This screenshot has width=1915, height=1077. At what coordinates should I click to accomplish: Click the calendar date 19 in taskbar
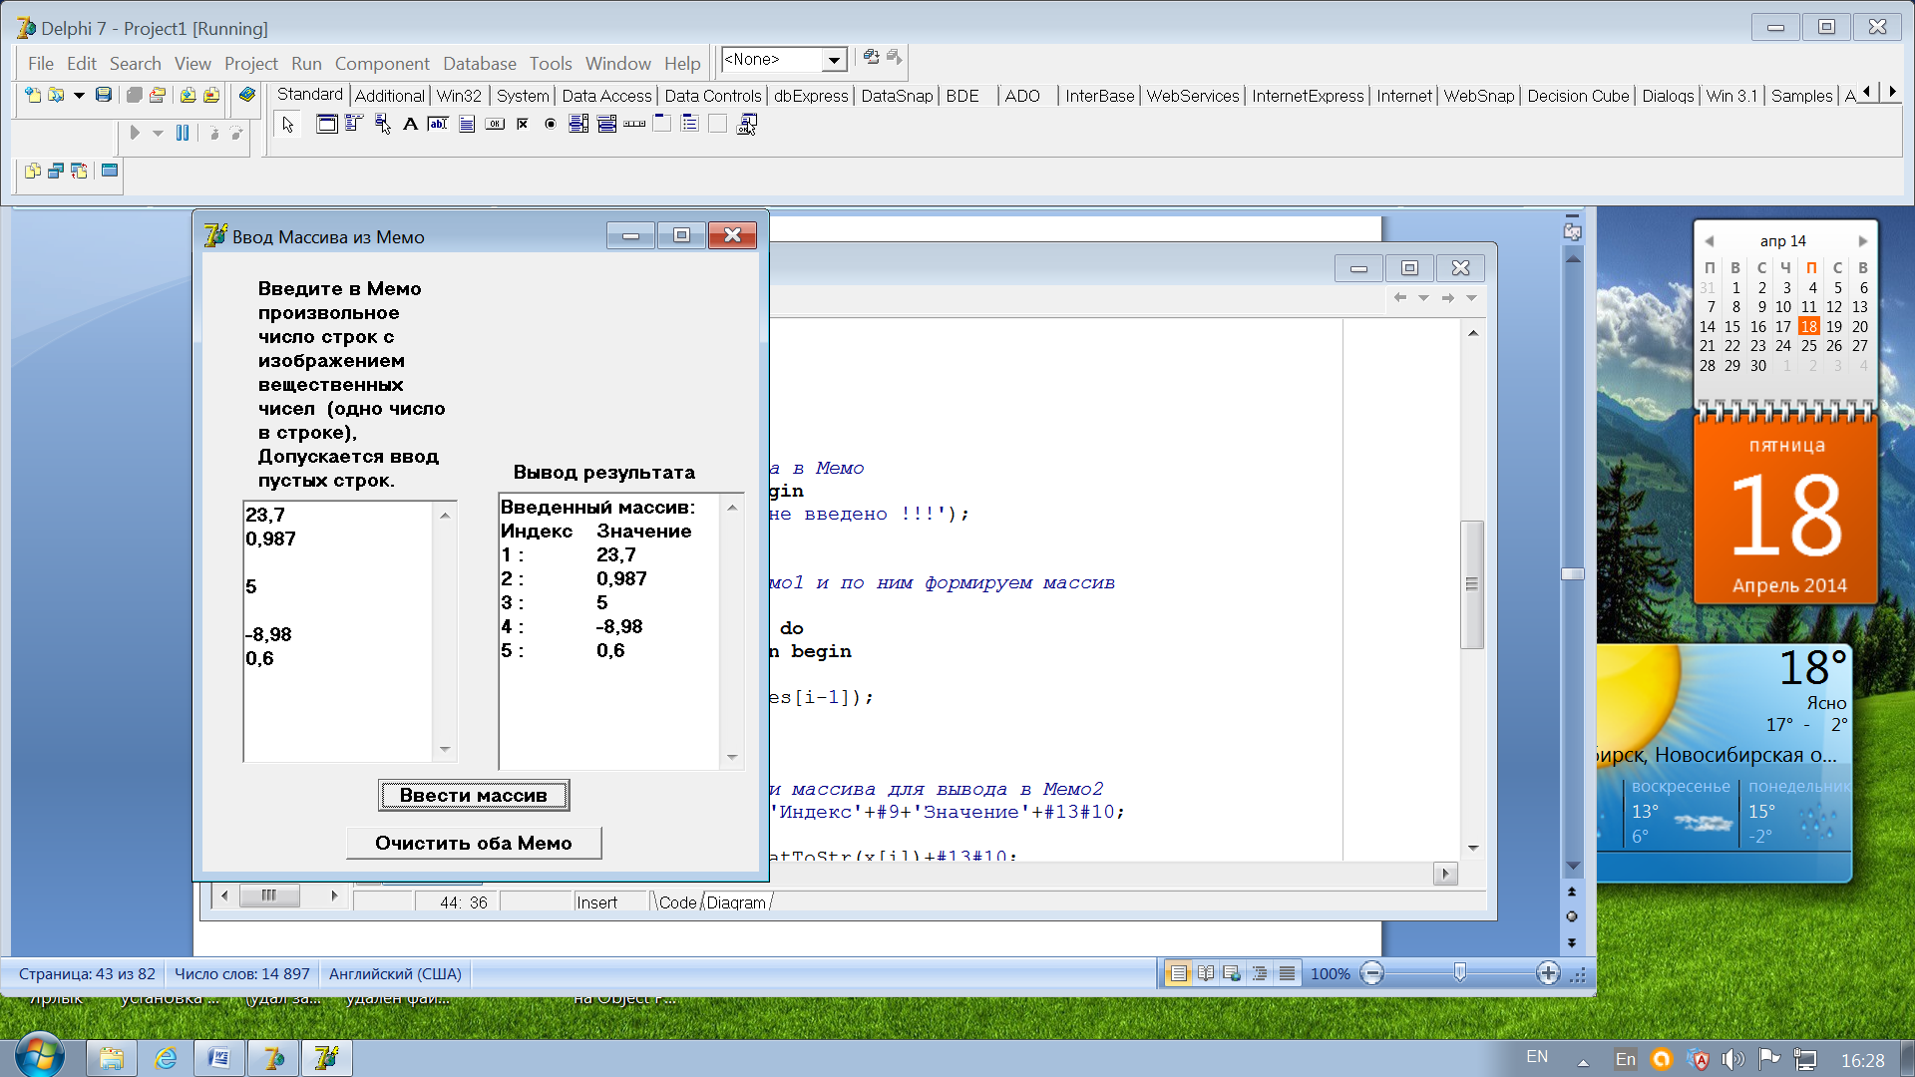[1835, 326]
